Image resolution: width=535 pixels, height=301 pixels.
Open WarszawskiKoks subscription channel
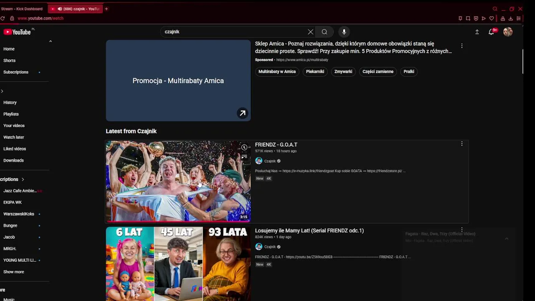pyautogui.click(x=19, y=214)
